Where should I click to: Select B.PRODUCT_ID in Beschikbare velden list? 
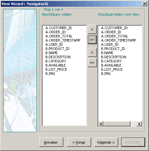(58, 49)
